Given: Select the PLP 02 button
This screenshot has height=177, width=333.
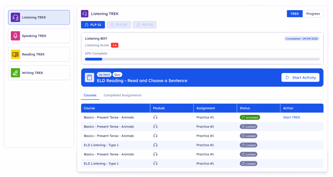Looking at the screenshot, I should (x=119, y=25).
